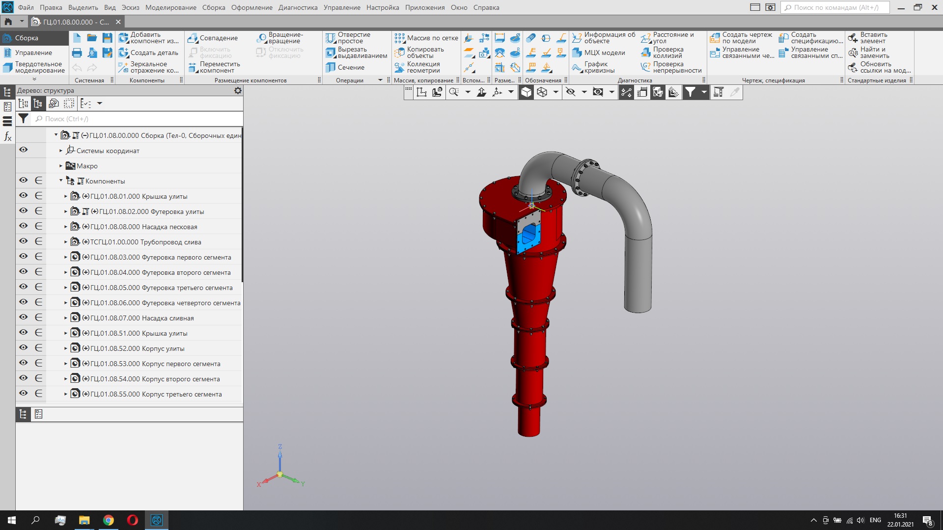Hide the Системы координат item

23,150
